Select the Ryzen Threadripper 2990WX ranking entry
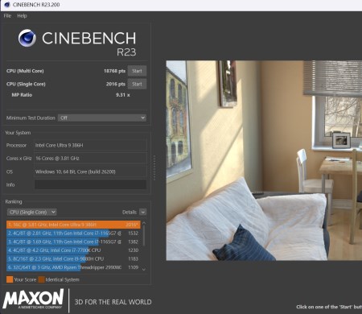This screenshot has width=362, height=314. click(x=73, y=267)
